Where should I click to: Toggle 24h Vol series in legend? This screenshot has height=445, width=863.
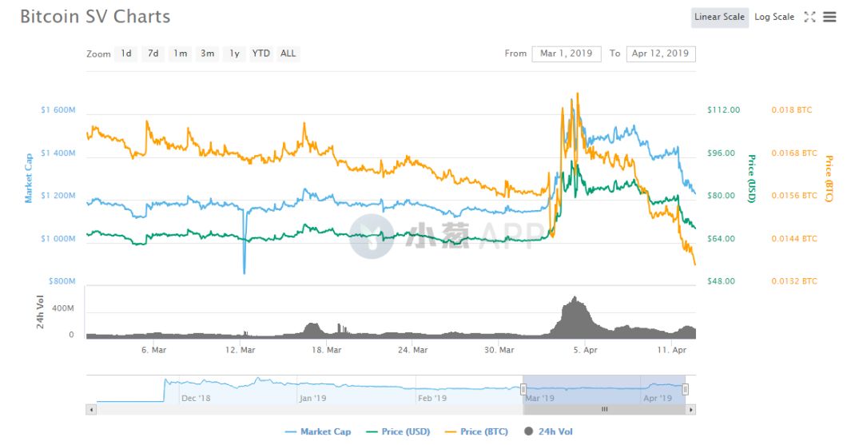[548, 431]
